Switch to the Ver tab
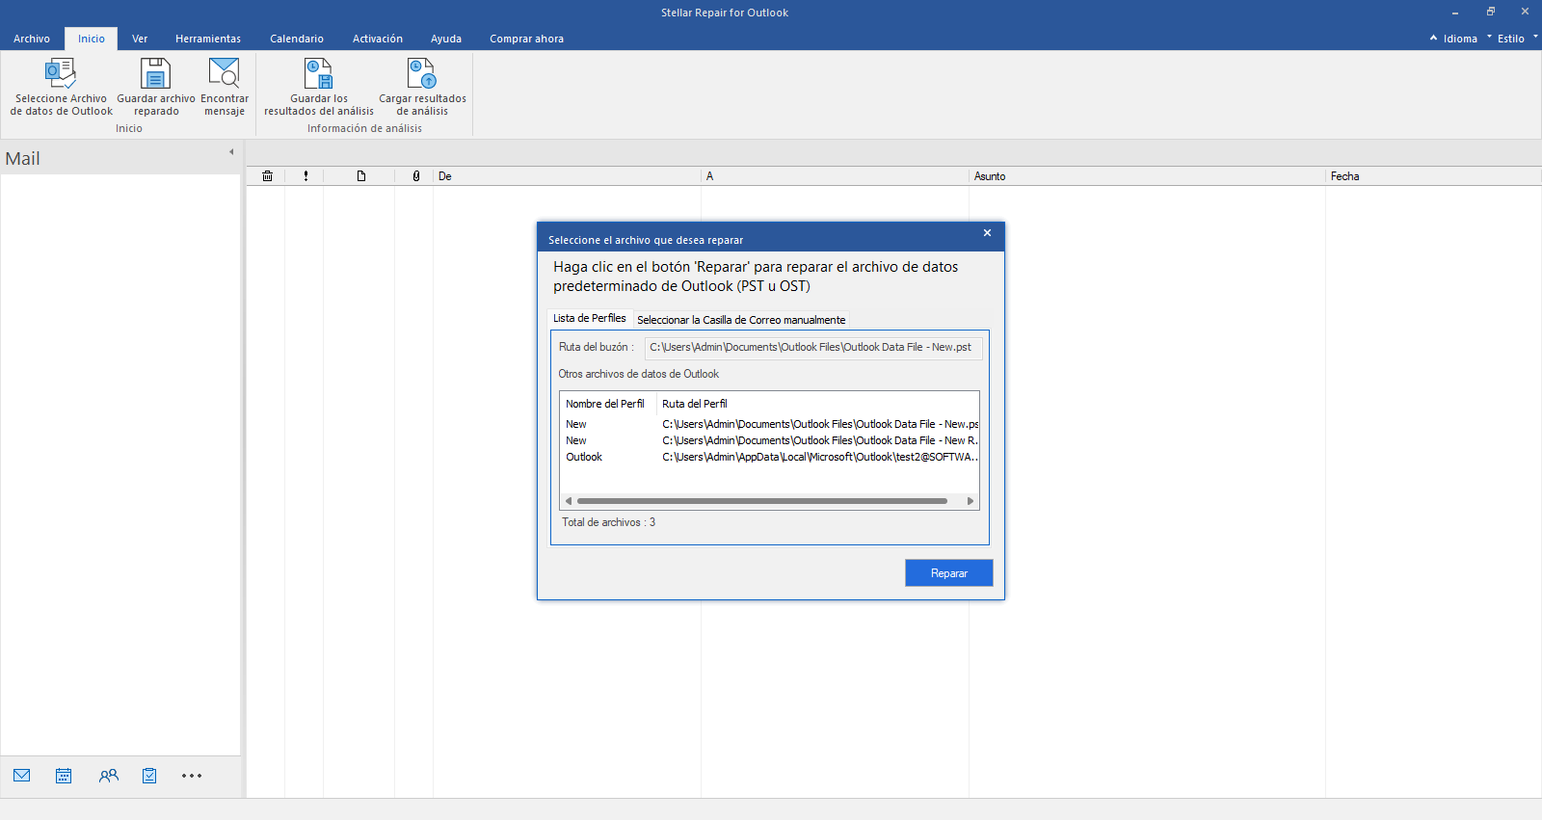Screen dimensions: 1542x820 click(x=140, y=39)
